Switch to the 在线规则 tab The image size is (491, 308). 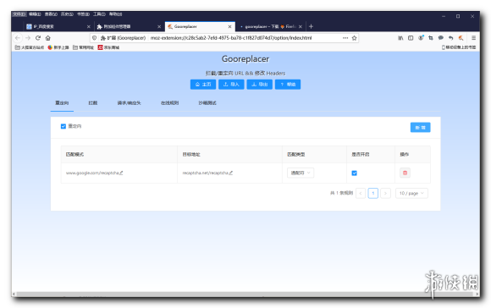(x=169, y=103)
